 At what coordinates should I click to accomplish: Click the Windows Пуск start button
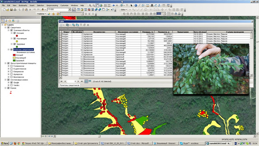[x=5, y=143]
